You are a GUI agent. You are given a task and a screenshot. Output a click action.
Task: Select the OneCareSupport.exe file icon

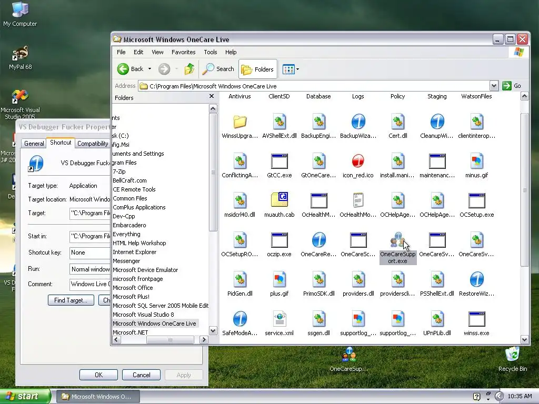[398, 240]
